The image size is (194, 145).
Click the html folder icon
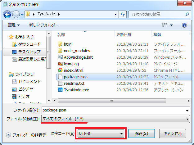pyautogui.click(x=61, y=44)
